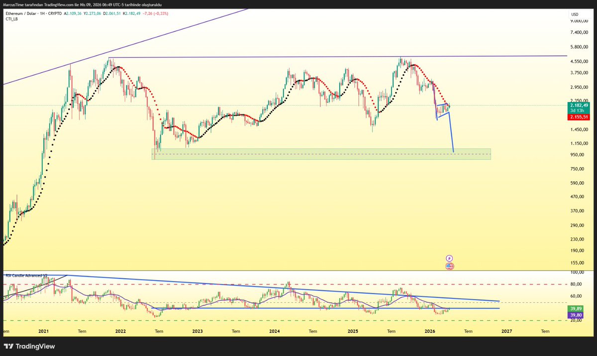597x356 pixels.
Task: Click the 2024 time axis label
Action: click(275, 331)
